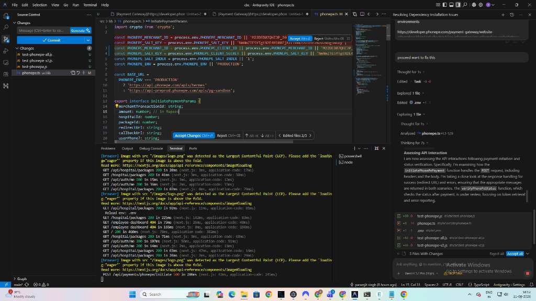Image resolution: width=536 pixels, height=301 pixels.
Task: Start a new chat with plus icon
Action: tap(503, 15)
